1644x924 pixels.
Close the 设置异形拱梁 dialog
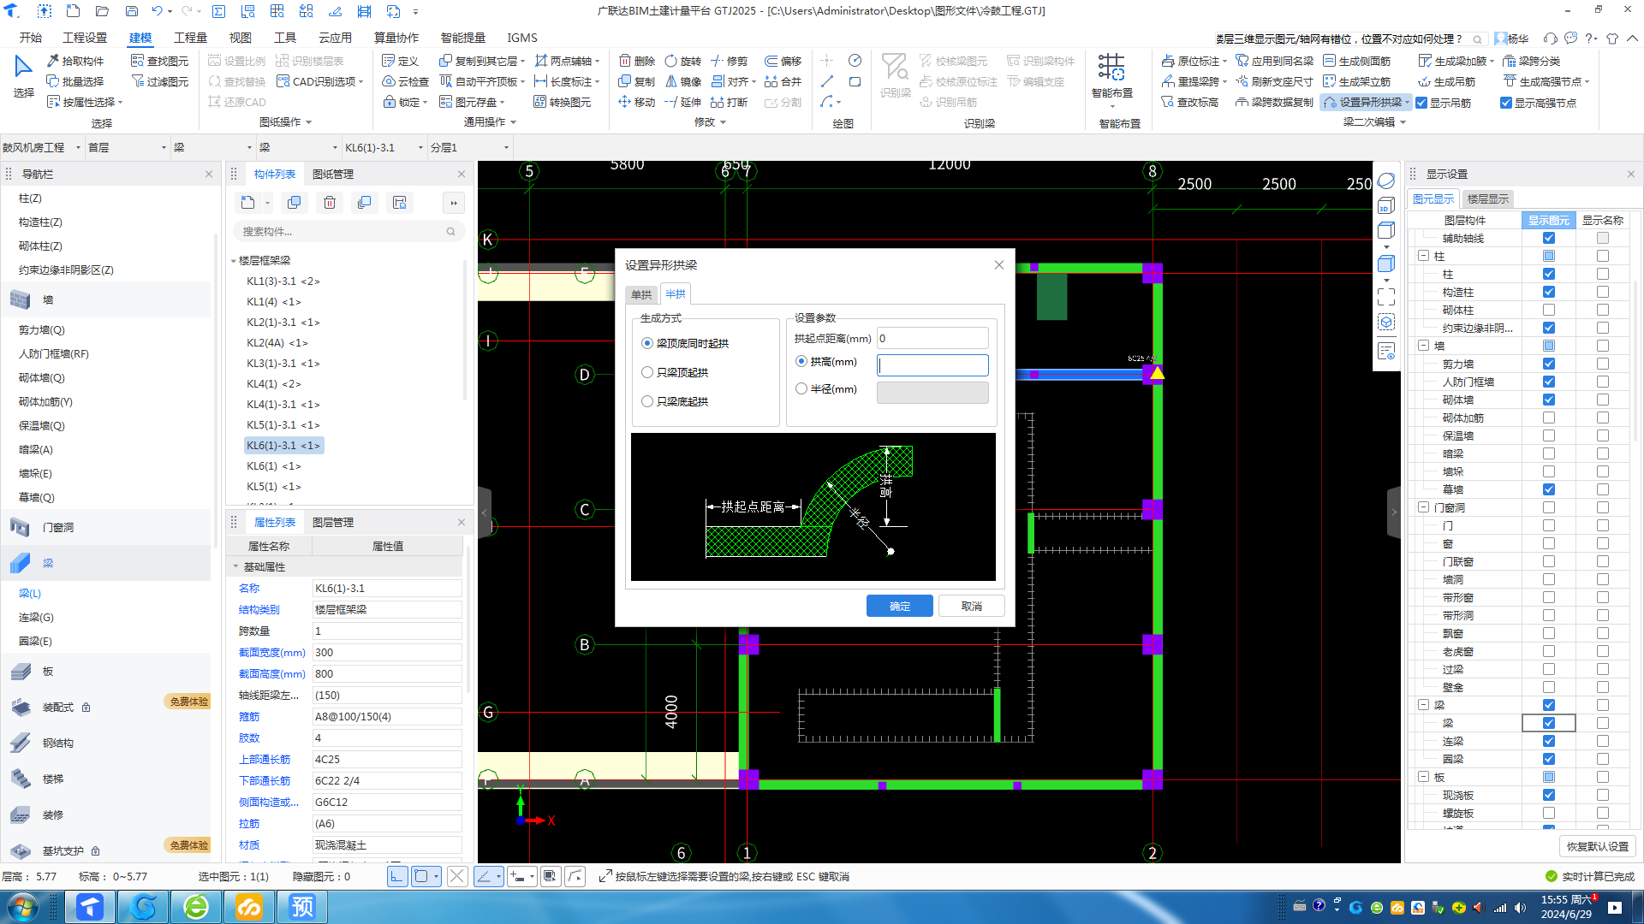point(998,265)
